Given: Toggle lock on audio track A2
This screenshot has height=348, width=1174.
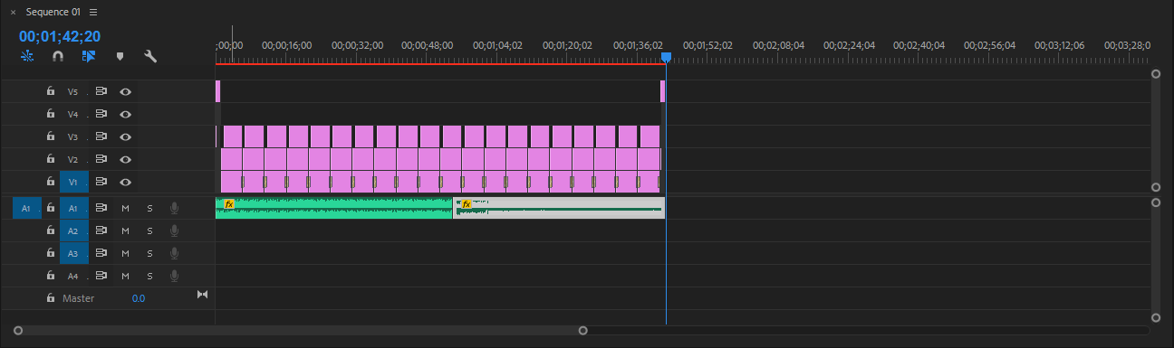Looking at the screenshot, I should pos(51,230).
